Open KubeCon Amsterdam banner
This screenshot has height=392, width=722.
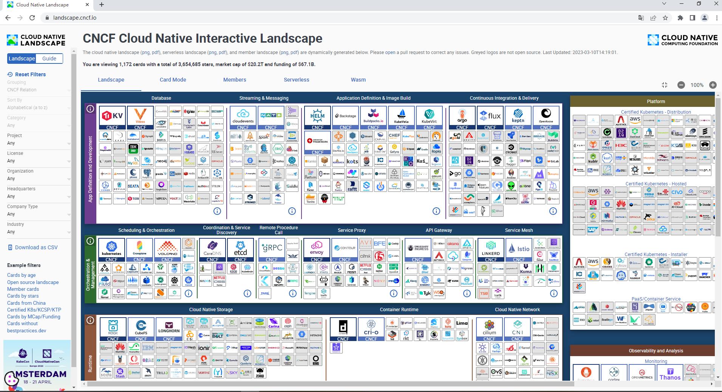[37, 365]
